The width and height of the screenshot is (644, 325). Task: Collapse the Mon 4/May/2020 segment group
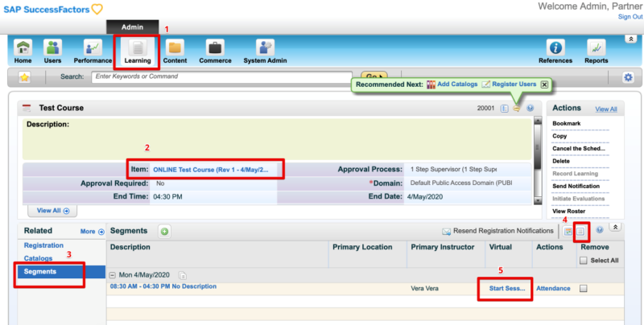[114, 275]
